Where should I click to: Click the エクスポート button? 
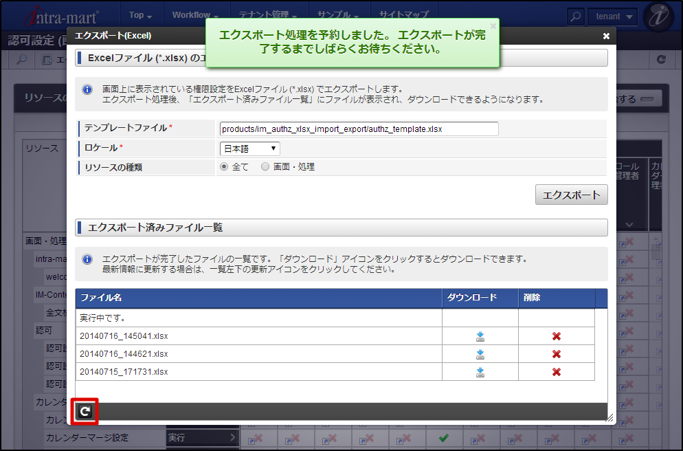pos(570,195)
